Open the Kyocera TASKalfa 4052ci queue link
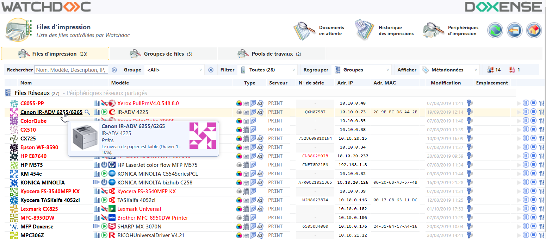The image size is (546, 239). pos(50,200)
